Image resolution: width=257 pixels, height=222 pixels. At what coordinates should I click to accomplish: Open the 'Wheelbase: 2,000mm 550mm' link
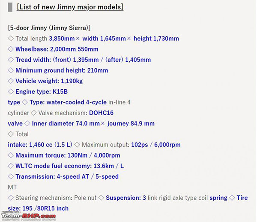(57, 49)
